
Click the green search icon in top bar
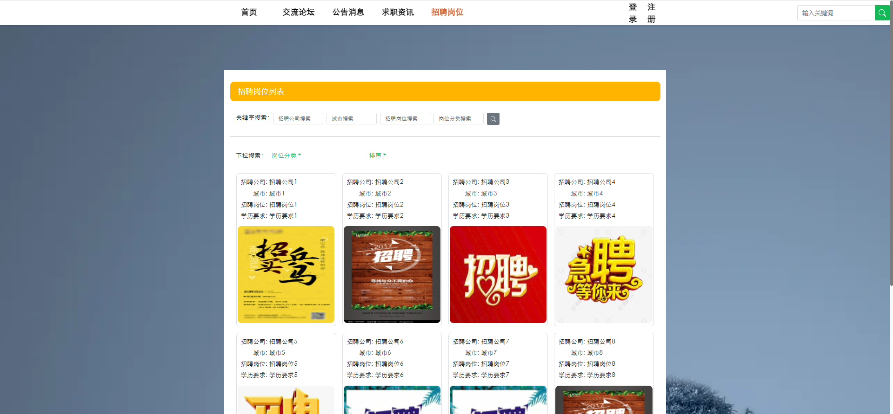pos(882,13)
